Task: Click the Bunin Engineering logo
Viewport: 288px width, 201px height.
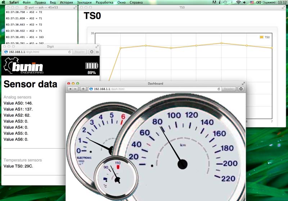Action: click(23, 67)
